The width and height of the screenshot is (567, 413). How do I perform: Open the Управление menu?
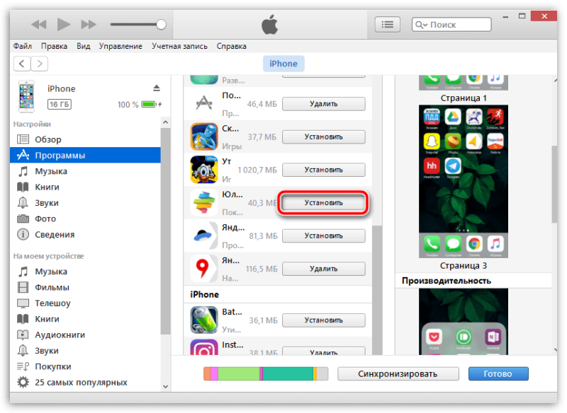click(120, 46)
